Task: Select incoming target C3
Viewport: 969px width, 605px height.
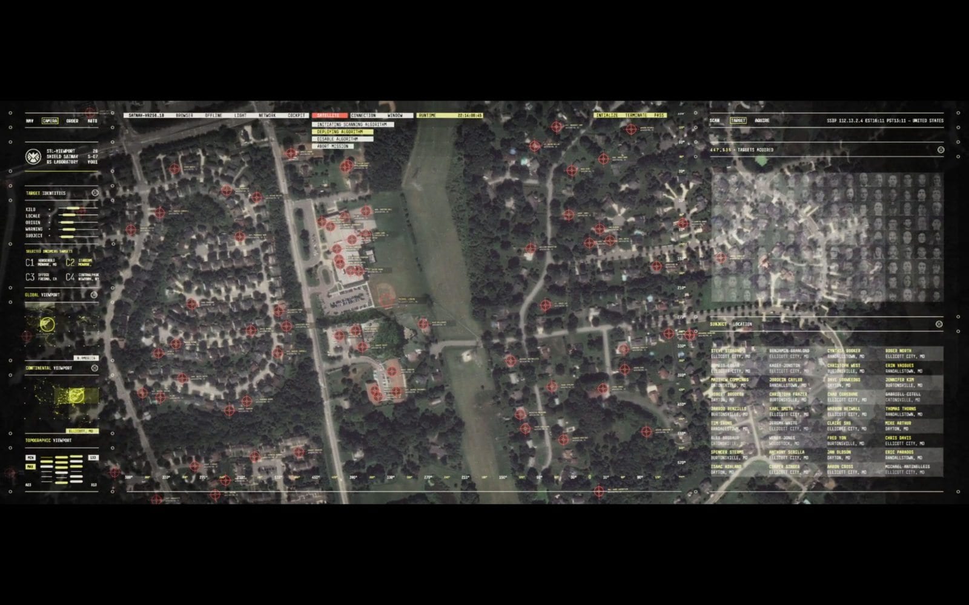Action: (41, 277)
